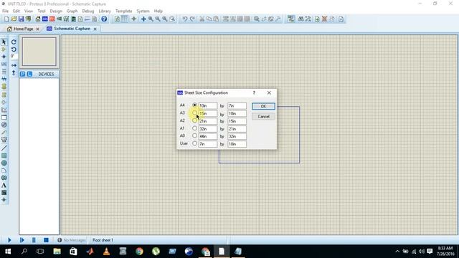
Task: Open the Library menu
Action: [105, 11]
